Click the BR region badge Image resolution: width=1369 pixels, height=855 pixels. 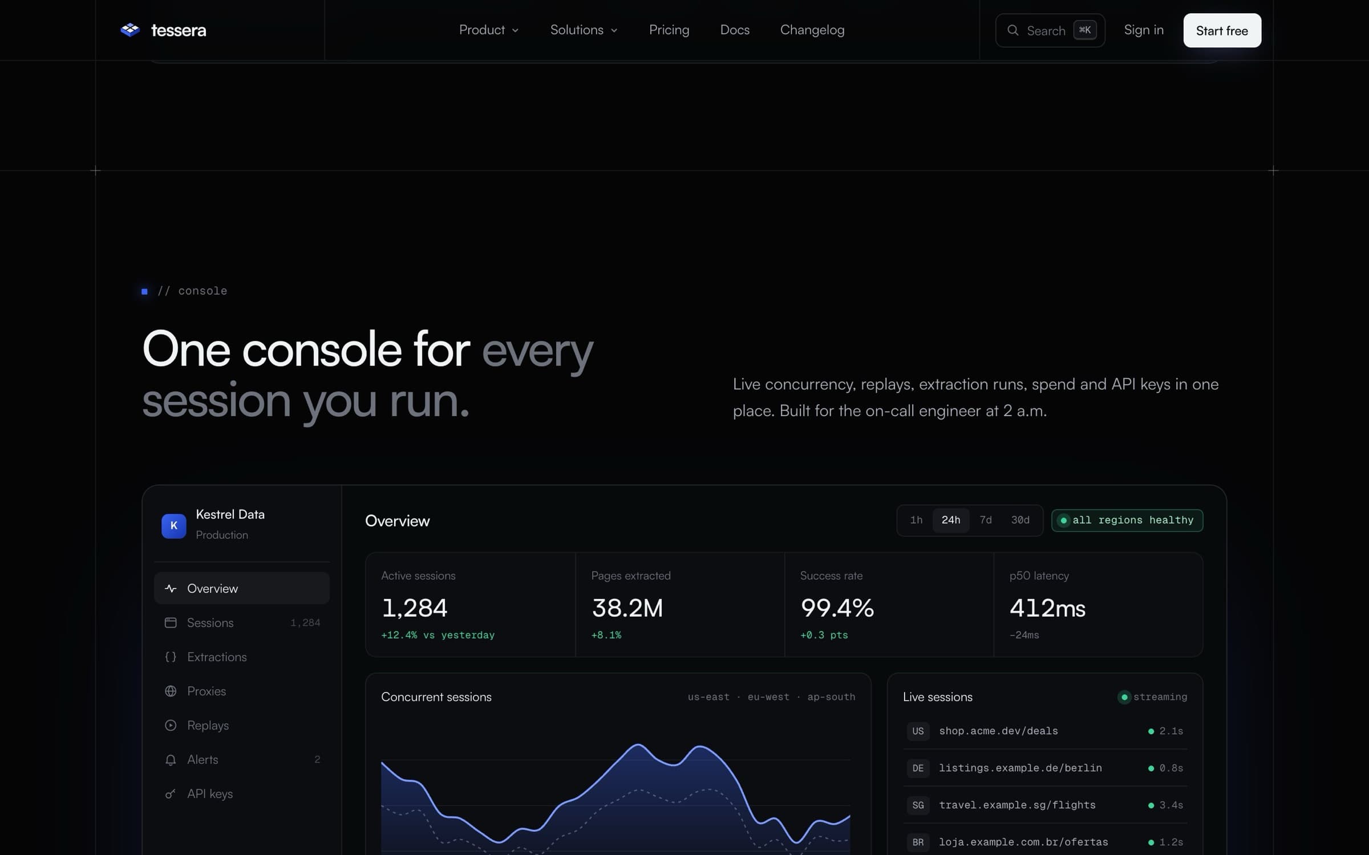pos(918,842)
